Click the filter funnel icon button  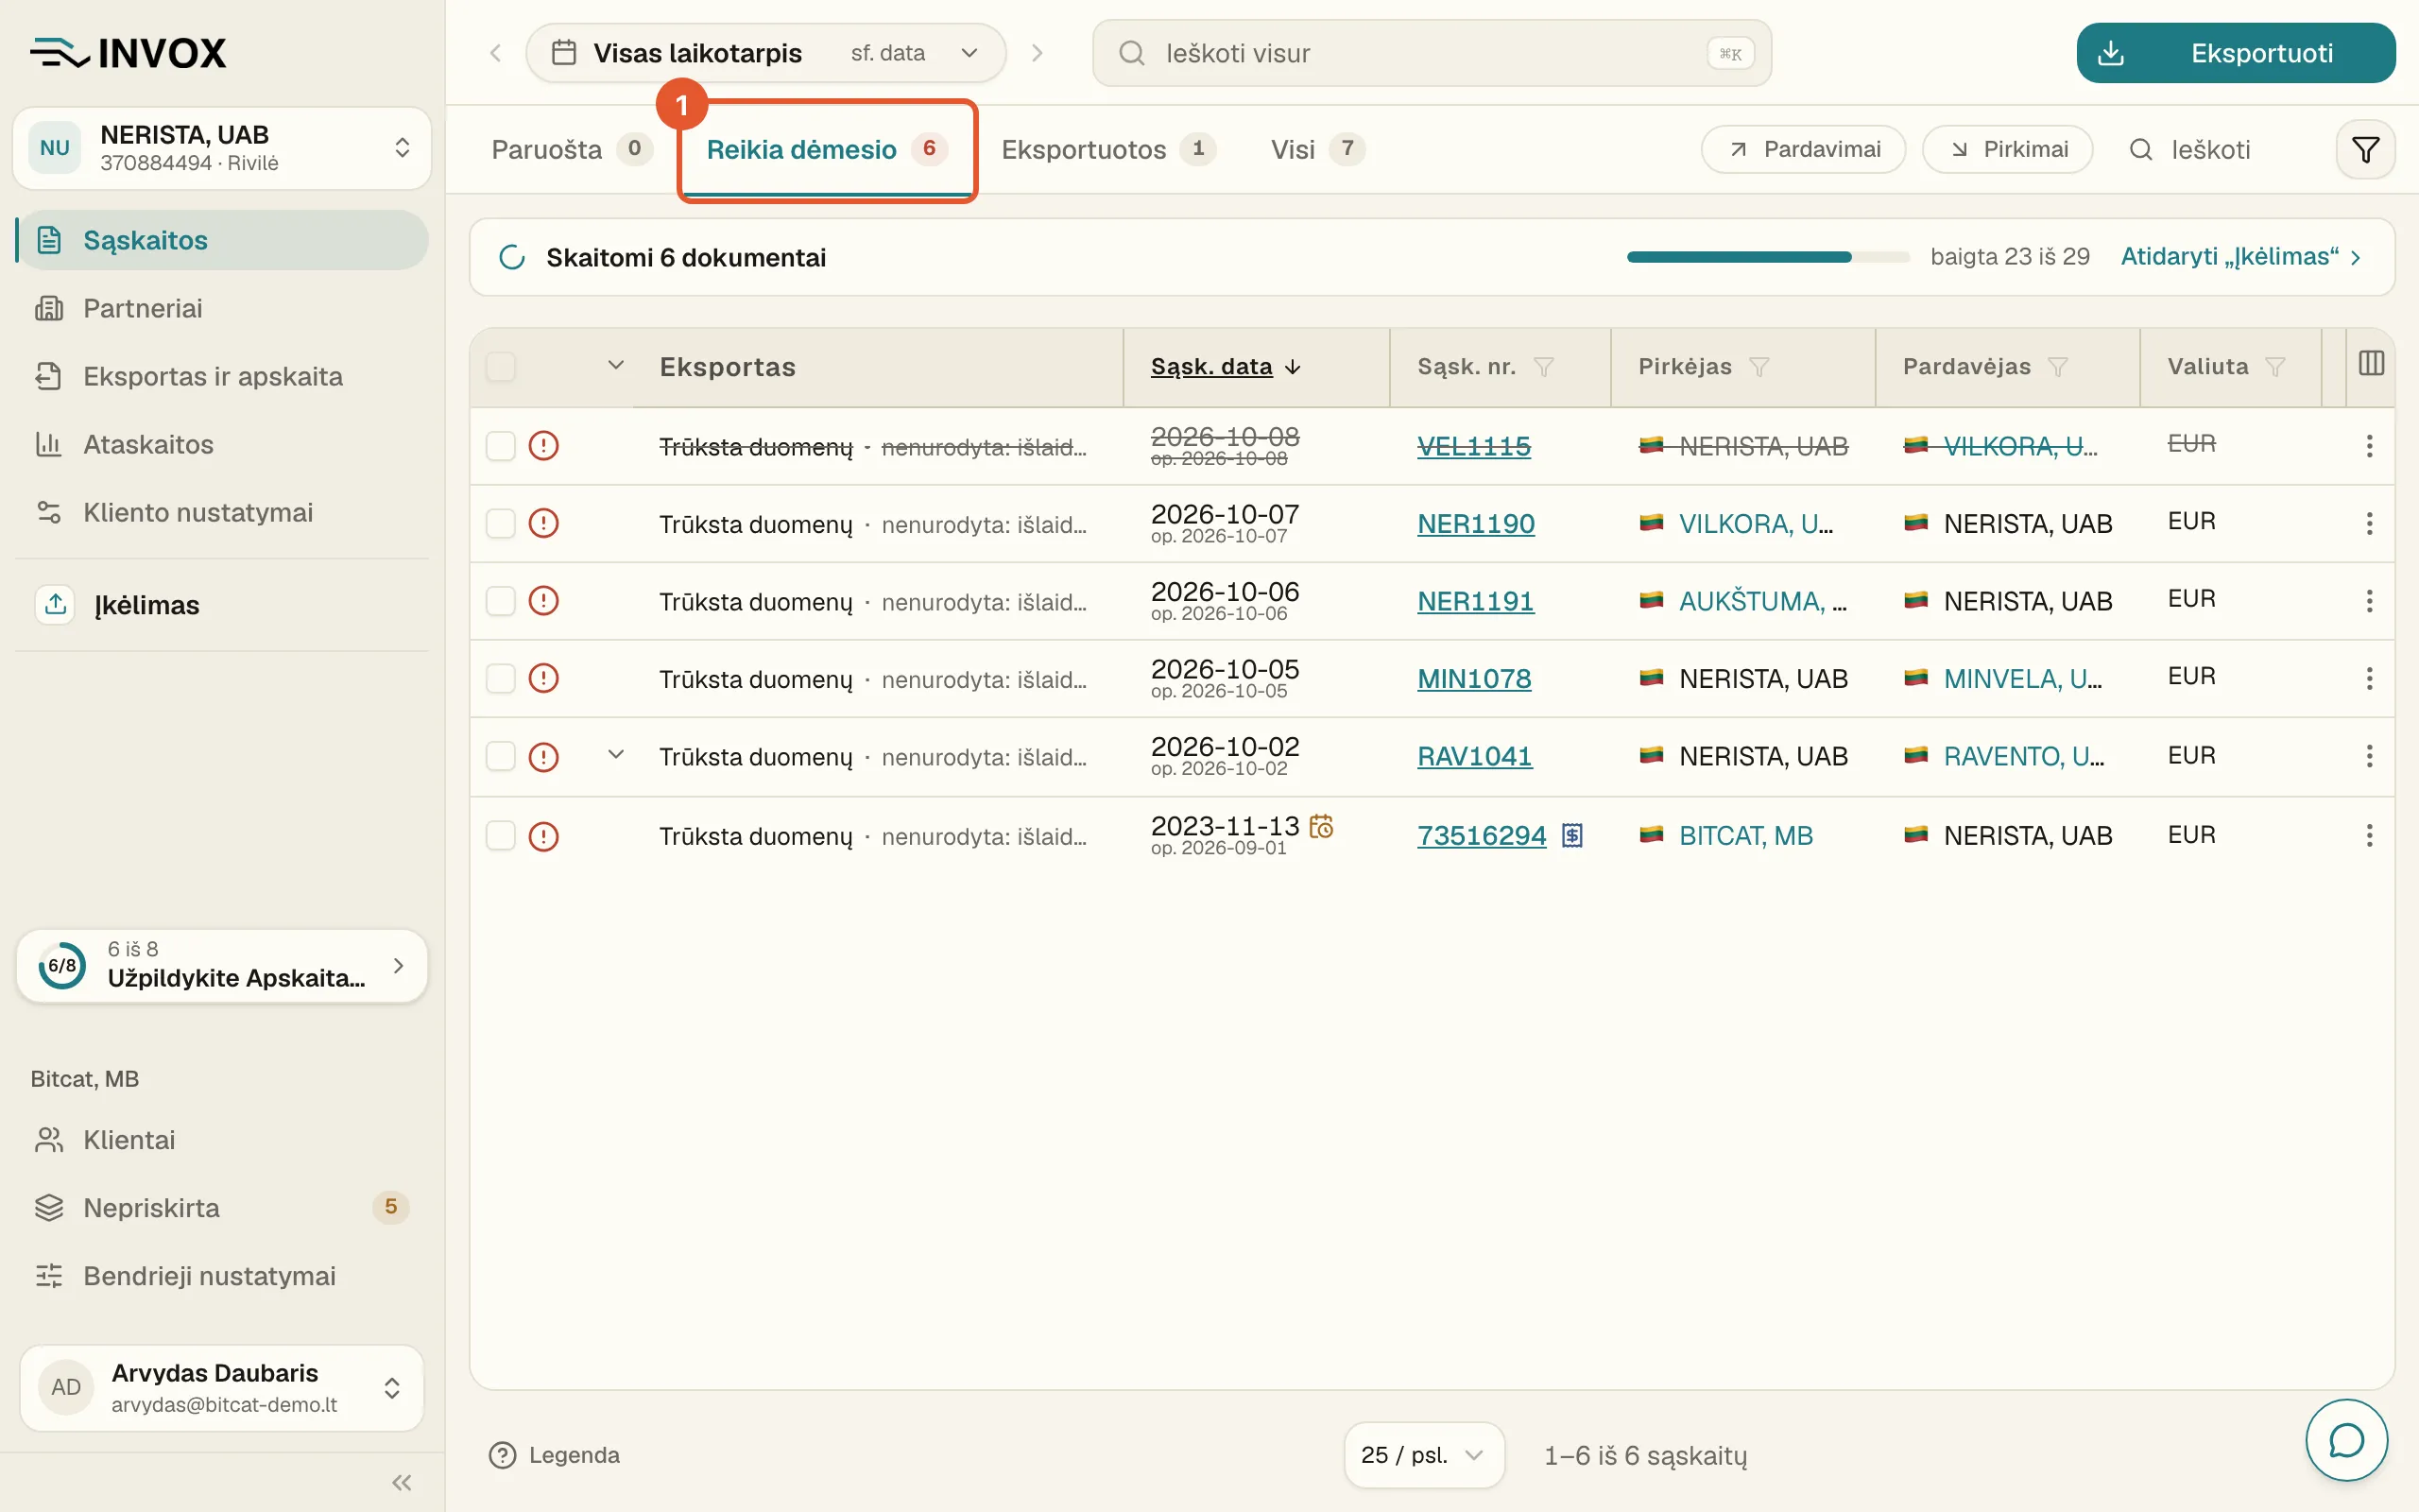pyautogui.click(x=2364, y=150)
